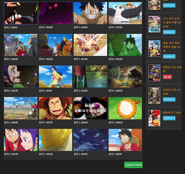
Task: Open the 진격의 거인 sidebar poster
Action: (x=154, y=96)
